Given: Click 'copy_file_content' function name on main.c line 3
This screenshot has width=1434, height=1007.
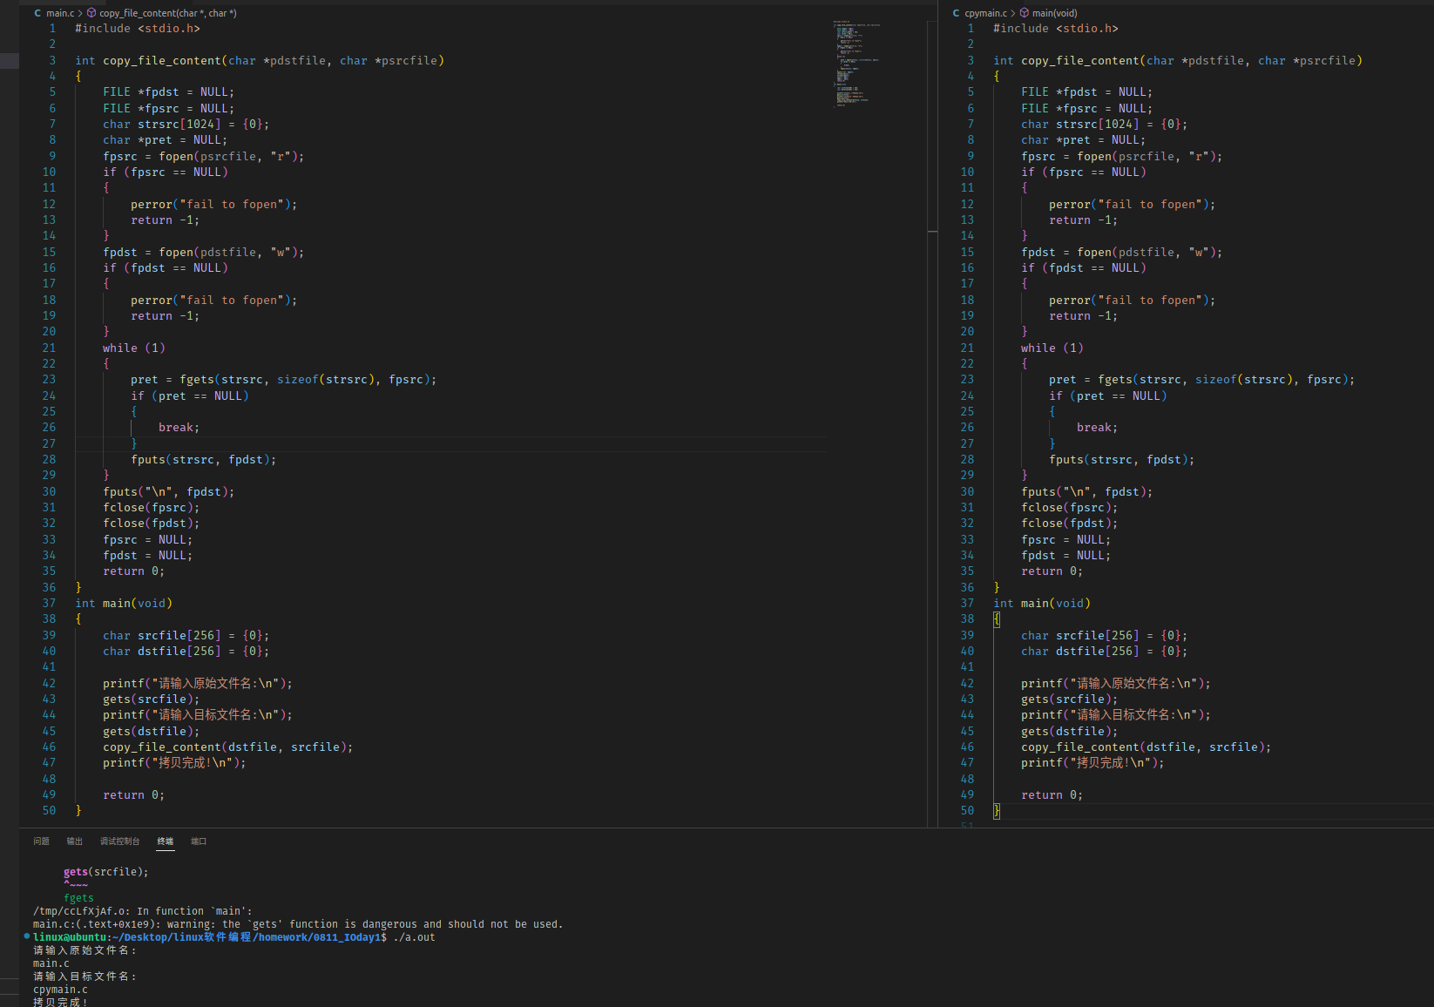Looking at the screenshot, I should point(162,60).
